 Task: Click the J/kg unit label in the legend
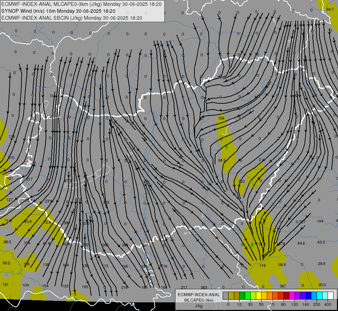tap(199, 306)
